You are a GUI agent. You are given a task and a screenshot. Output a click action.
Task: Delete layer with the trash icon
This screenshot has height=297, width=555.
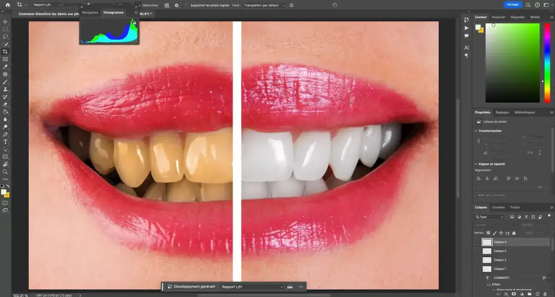(545, 294)
